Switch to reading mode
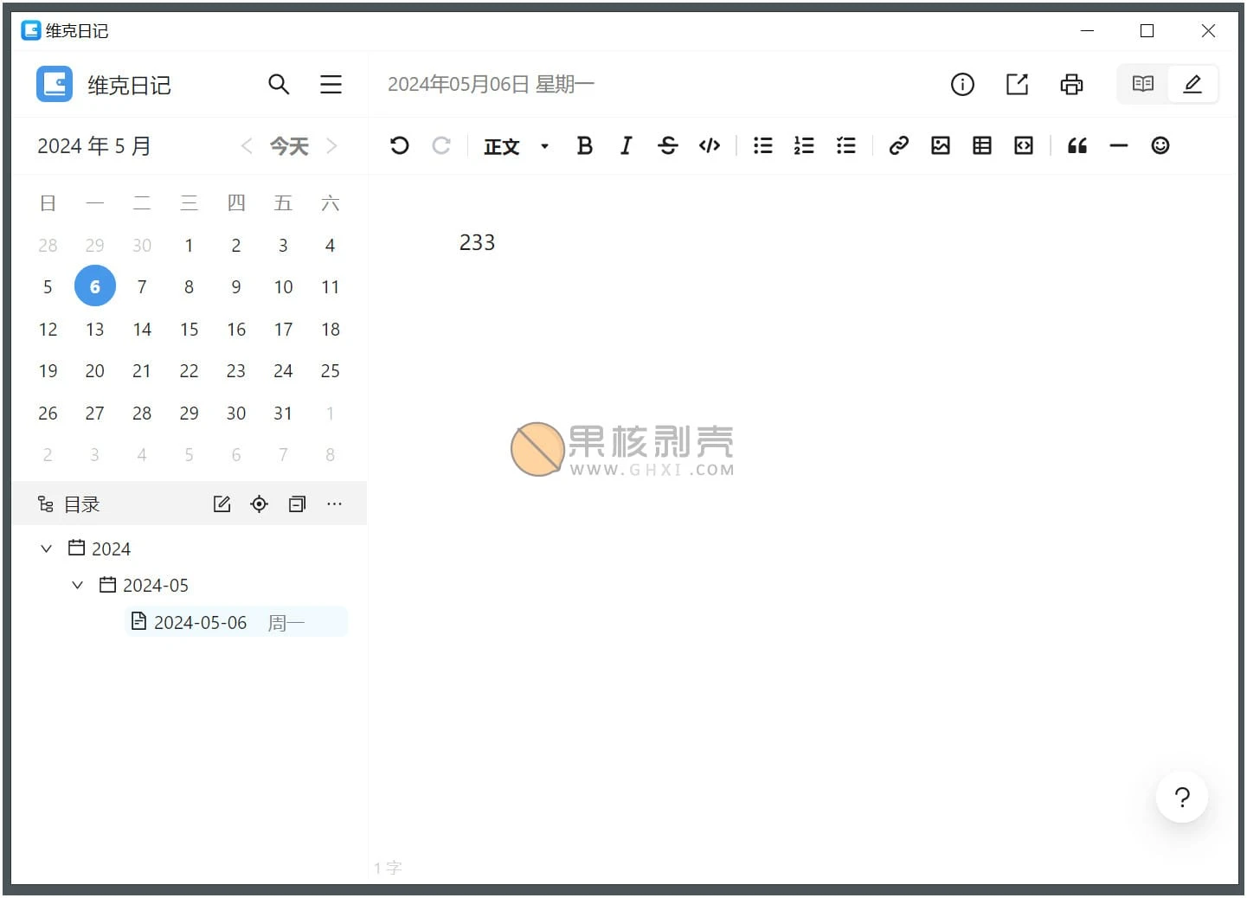The image size is (1247, 898). click(x=1142, y=84)
